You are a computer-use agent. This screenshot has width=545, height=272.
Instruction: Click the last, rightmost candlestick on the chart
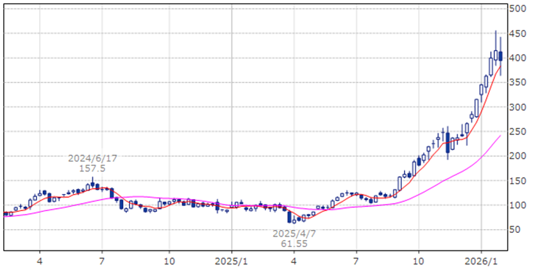pos(501,56)
